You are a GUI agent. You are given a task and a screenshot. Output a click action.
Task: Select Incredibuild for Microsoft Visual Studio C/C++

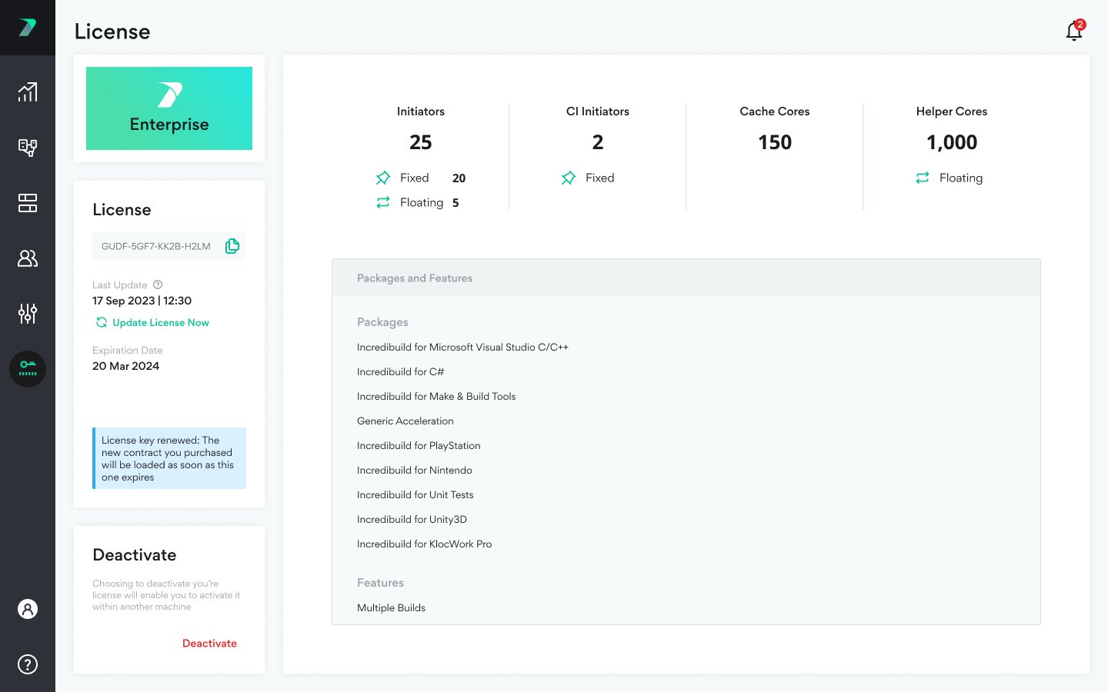[x=462, y=348]
